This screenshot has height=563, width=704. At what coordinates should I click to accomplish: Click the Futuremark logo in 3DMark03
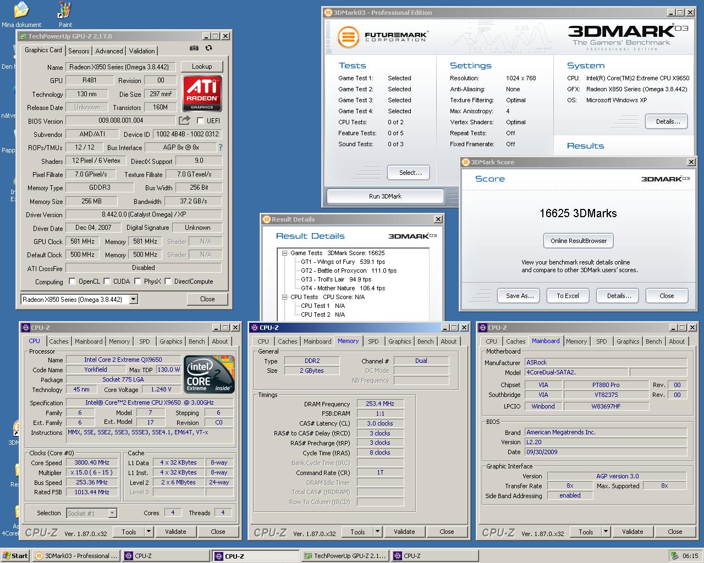tap(383, 37)
